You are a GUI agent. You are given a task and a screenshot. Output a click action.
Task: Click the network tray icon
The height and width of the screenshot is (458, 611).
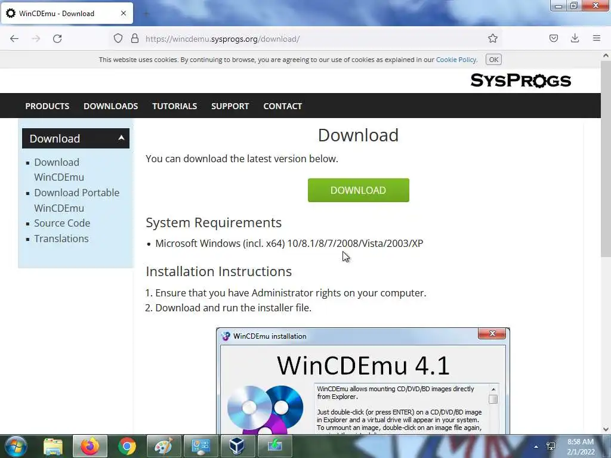pos(551,446)
